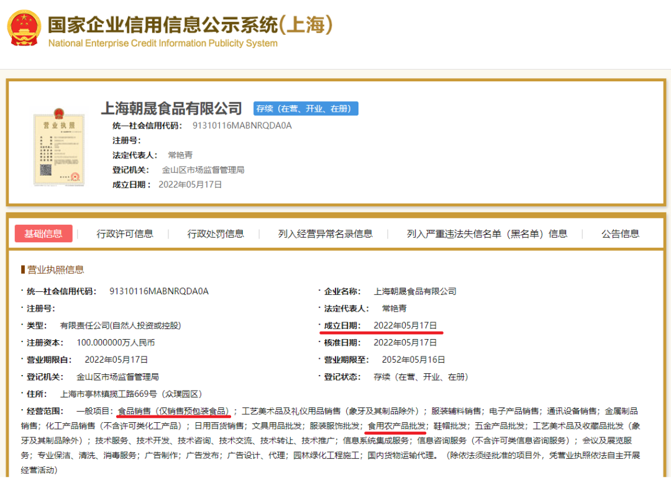Switch to the 行政许可信息 tab
The width and height of the screenshot is (671, 480).
point(124,233)
